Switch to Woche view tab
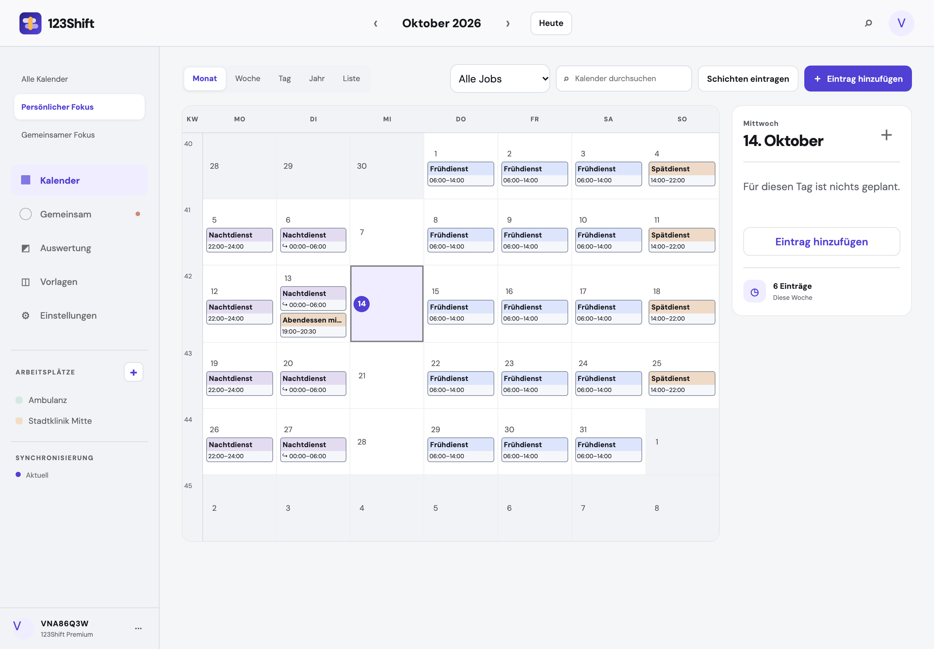 247,79
